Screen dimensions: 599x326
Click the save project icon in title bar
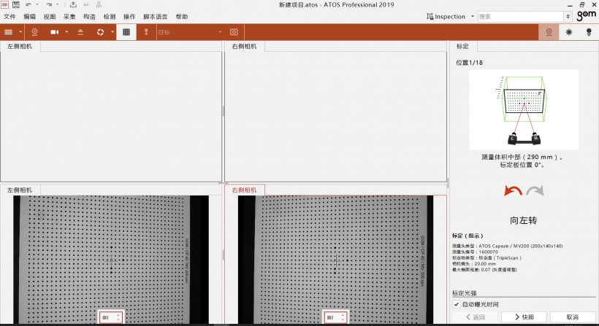coord(16,5)
